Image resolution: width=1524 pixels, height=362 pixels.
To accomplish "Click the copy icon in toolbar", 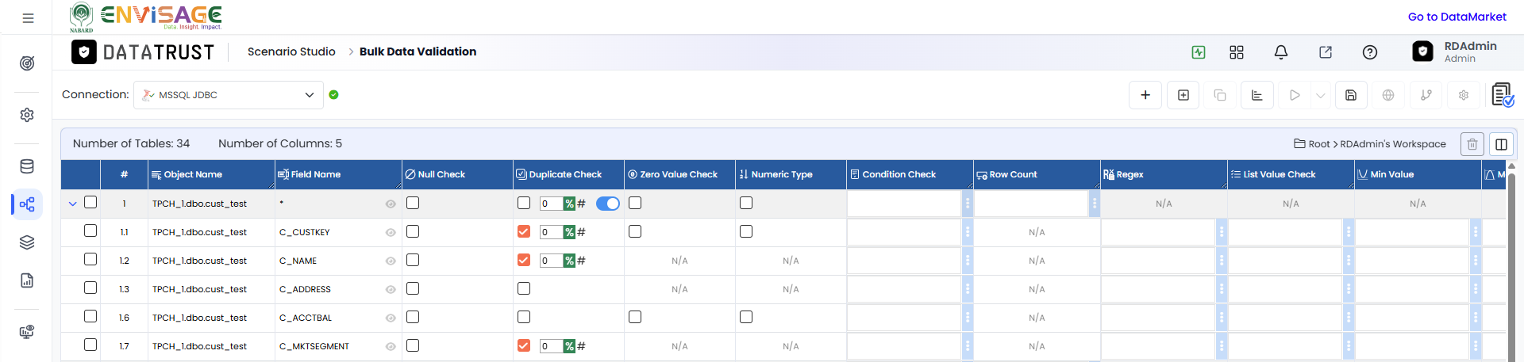I will point(1220,95).
